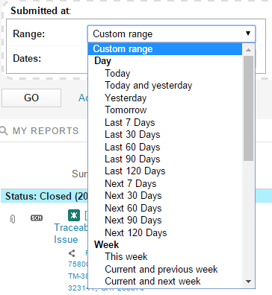The image size is (272, 295).
Task: Click the MY REPORTS heading
Action: pos(46,131)
